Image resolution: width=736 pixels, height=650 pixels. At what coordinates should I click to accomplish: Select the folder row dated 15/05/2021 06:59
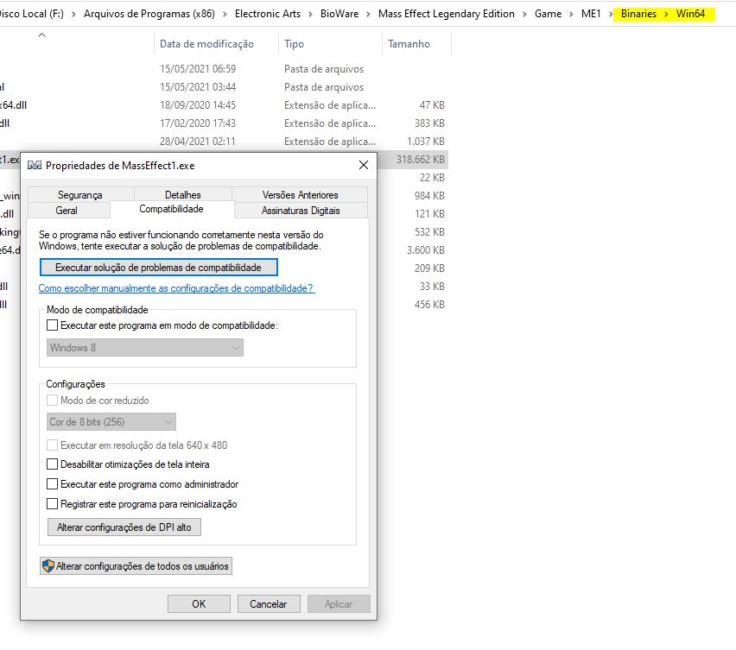224,69
